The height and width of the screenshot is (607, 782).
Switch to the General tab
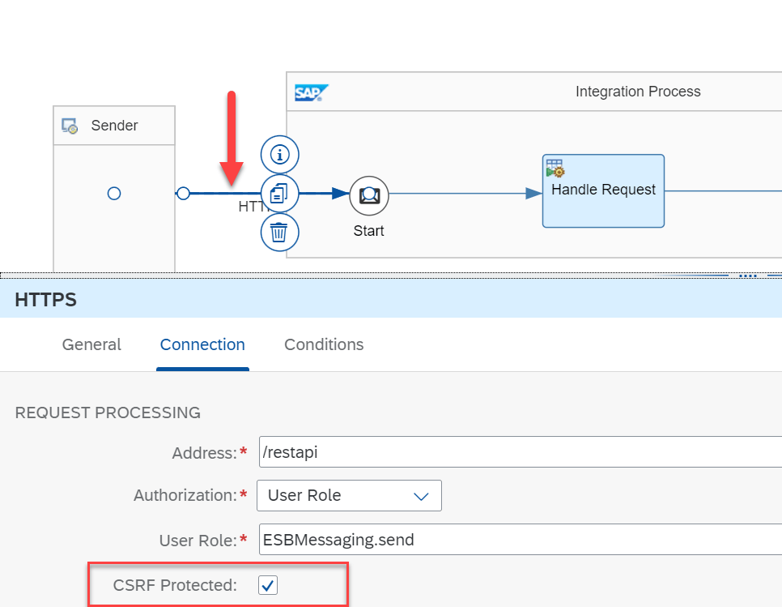(91, 344)
